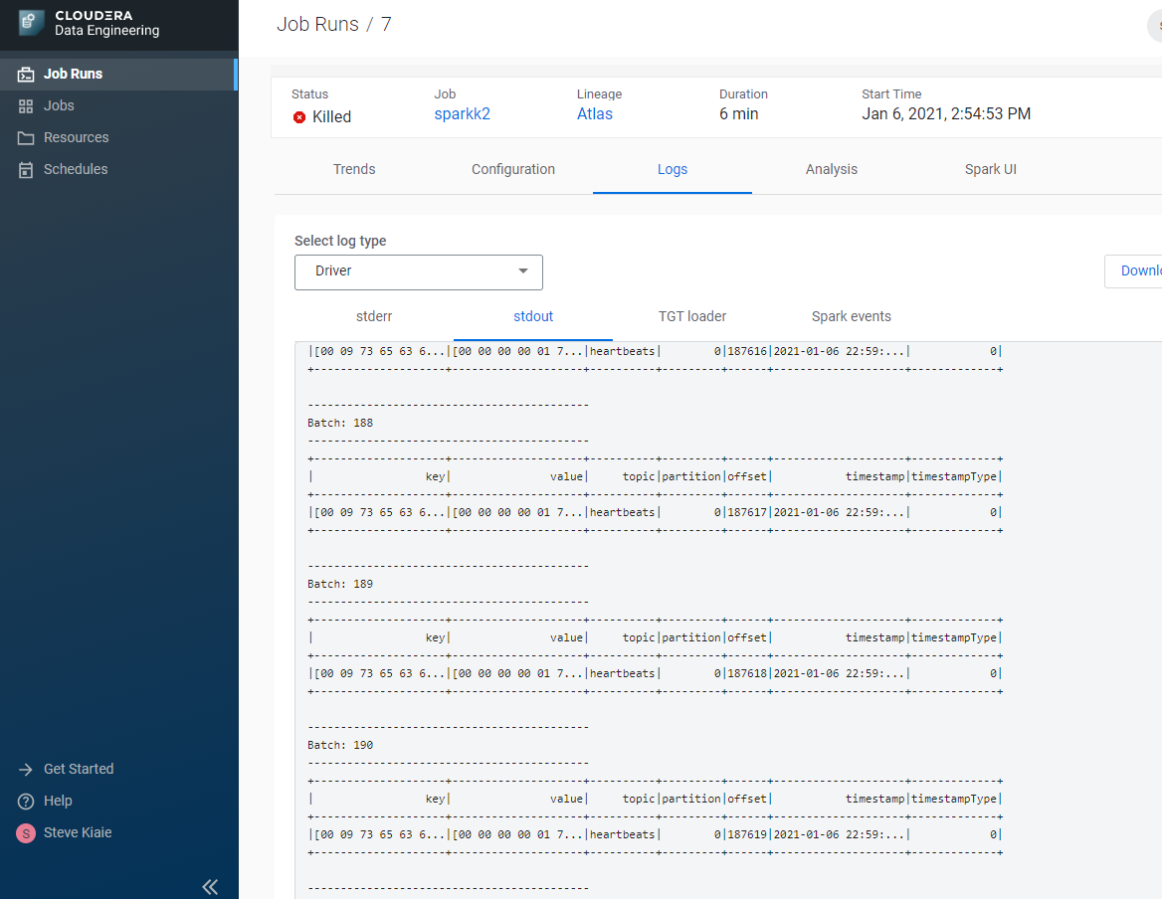The height and width of the screenshot is (899, 1162).
Task: Click the Resources folder icon
Action: [26, 138]
